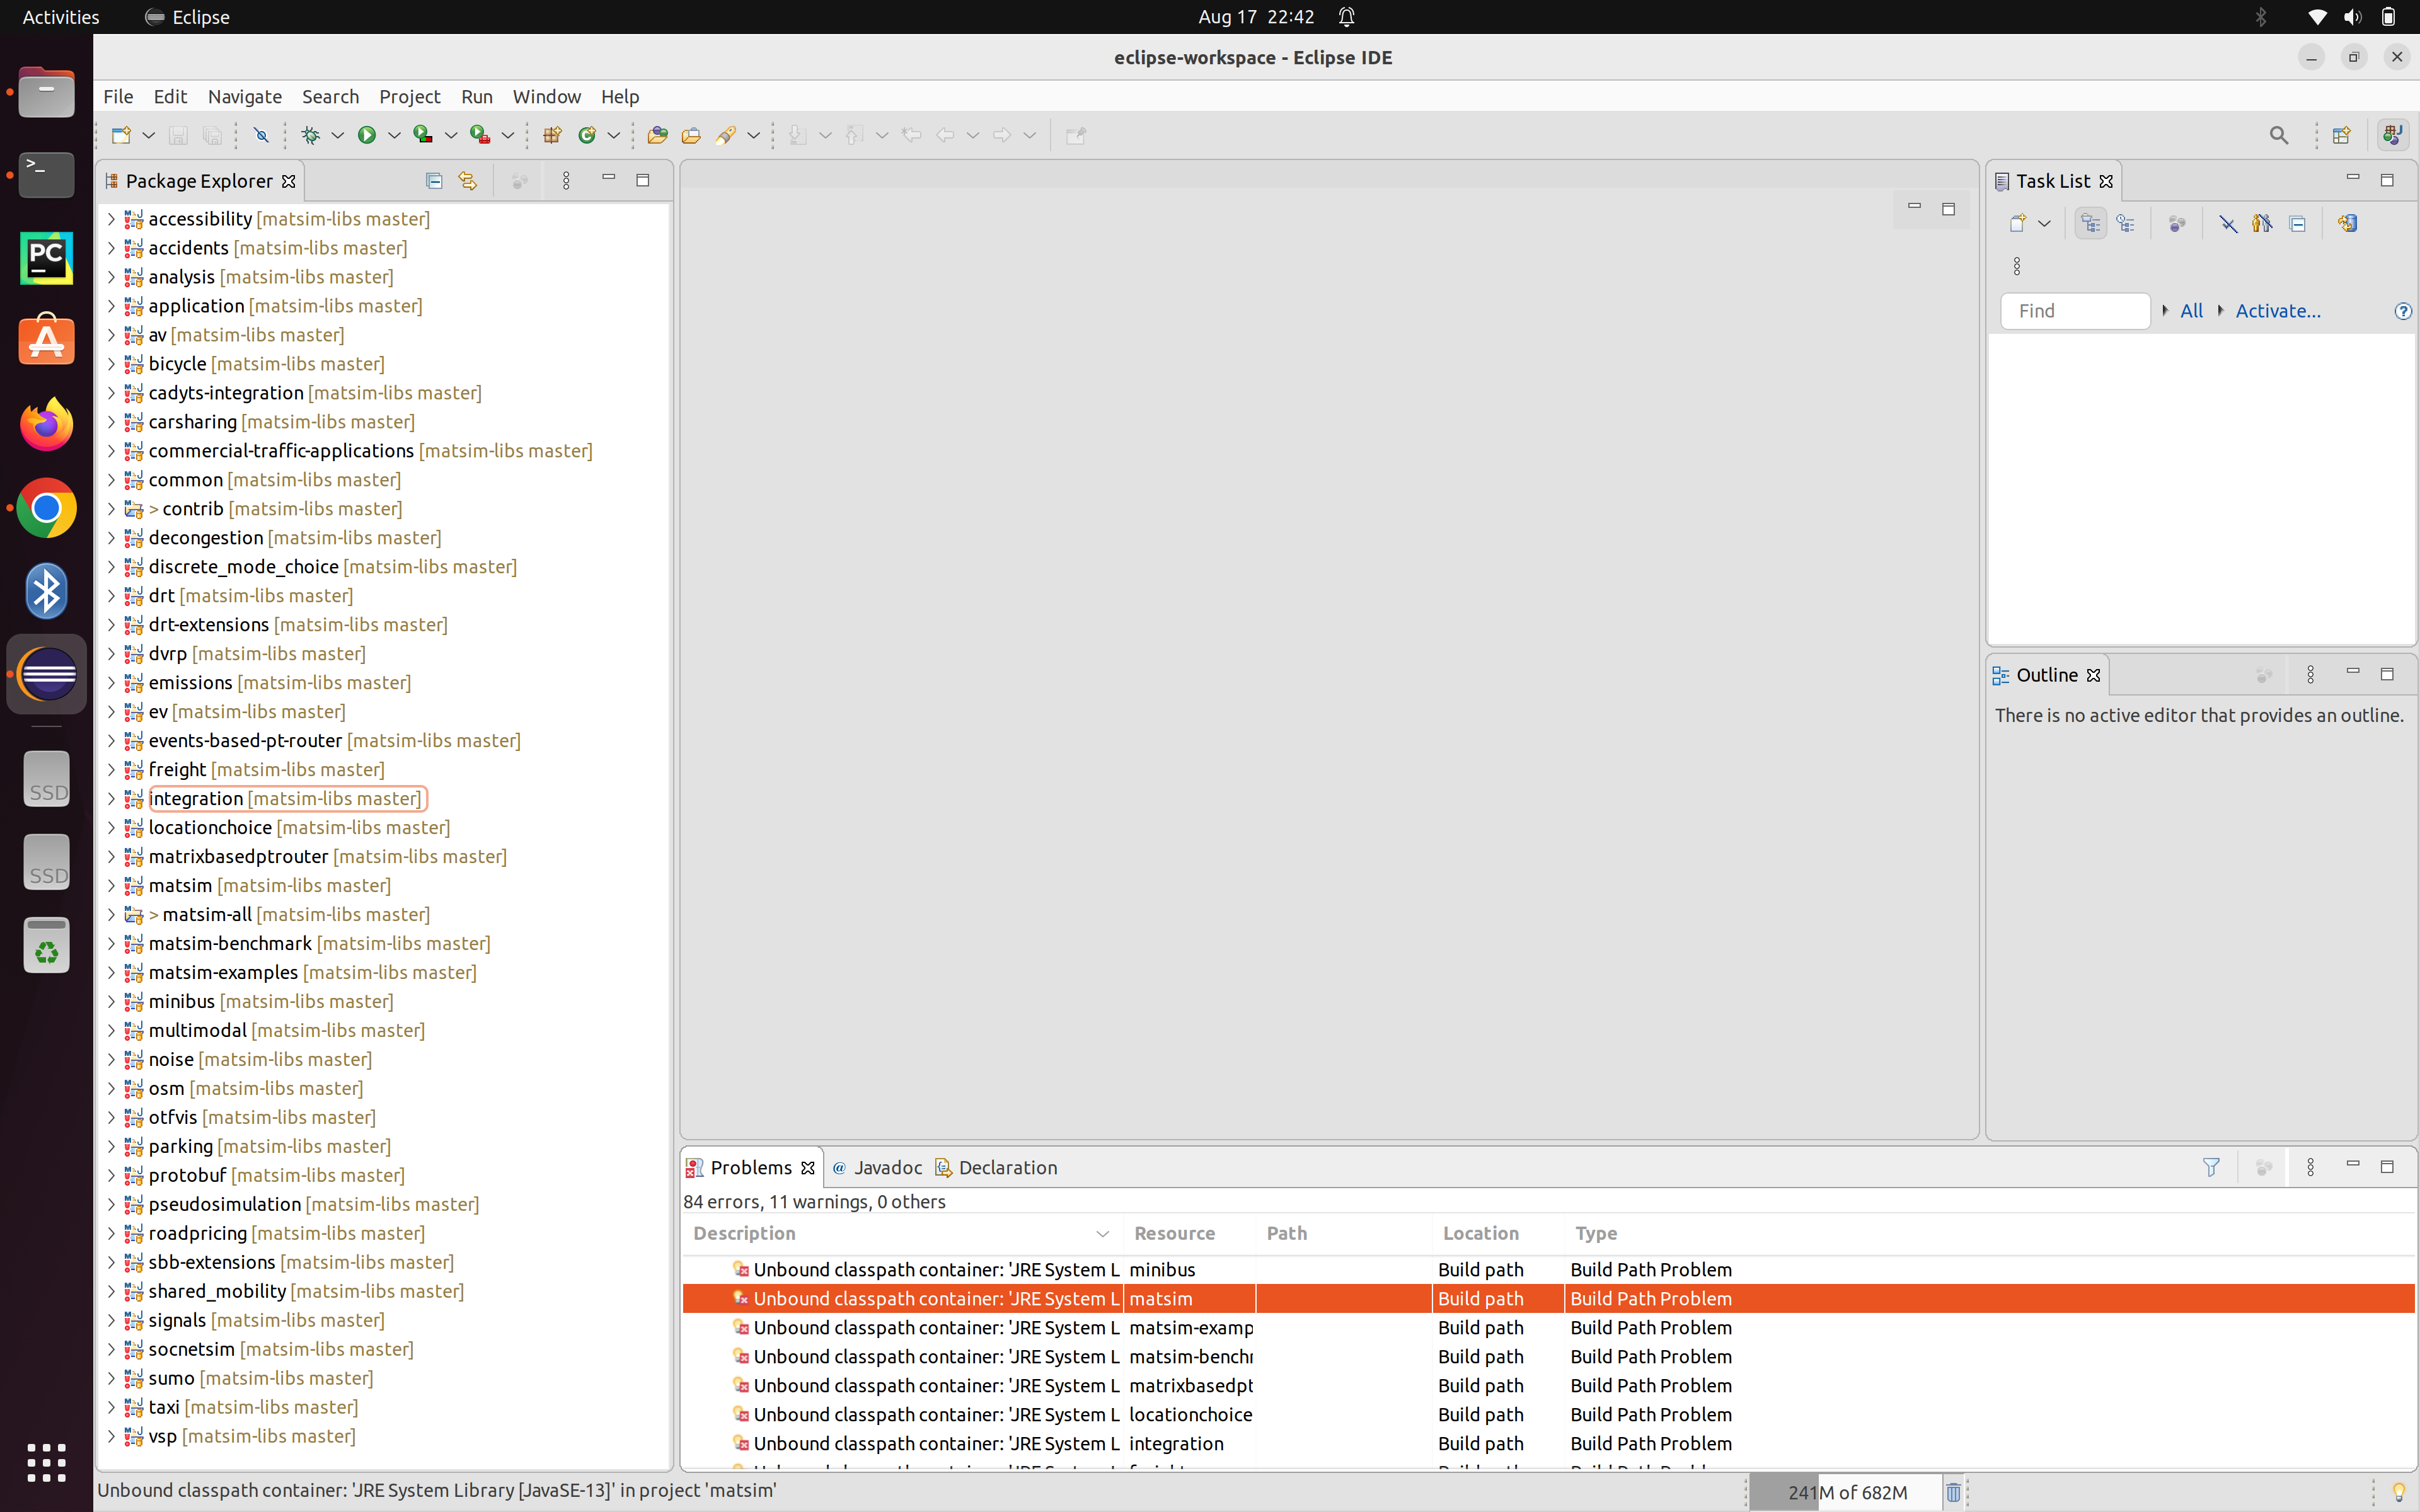Select the Debug tool on the toolbar

click(x=311, y=135)
